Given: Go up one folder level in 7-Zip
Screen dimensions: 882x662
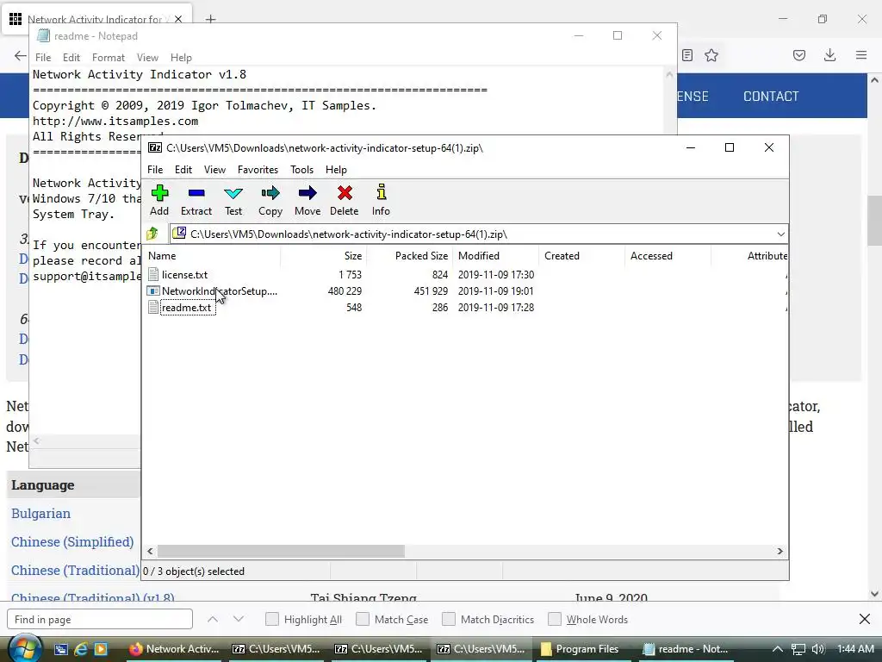Looking at the screenshot, I should click(x=152, y=234).
